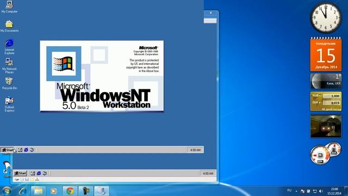Click the CD drive icon in VM status bar

tap(22, 179)
